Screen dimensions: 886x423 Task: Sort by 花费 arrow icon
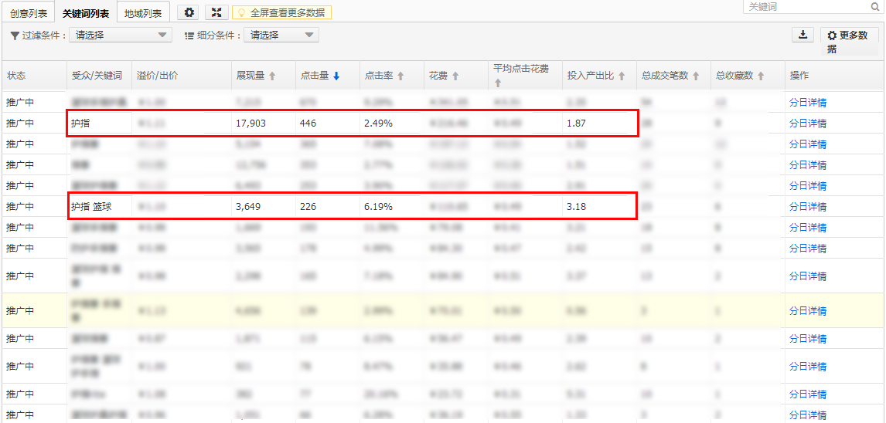[455, 76]
